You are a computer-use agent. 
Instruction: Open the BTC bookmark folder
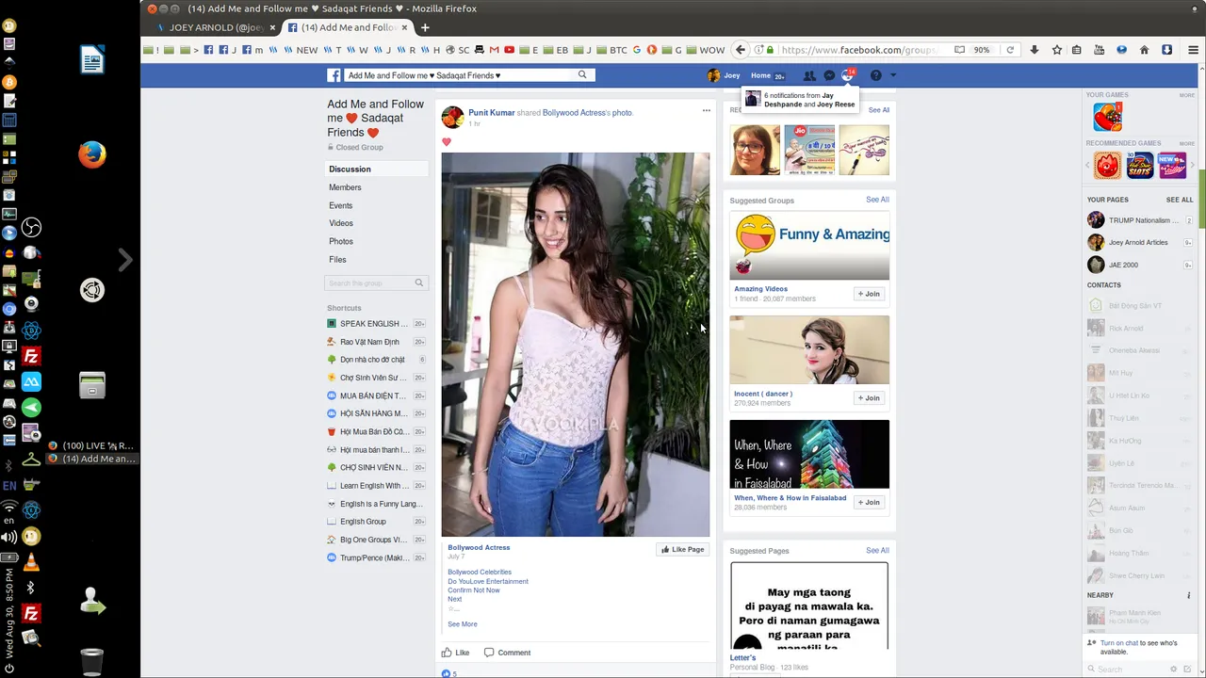click(612, 50)
